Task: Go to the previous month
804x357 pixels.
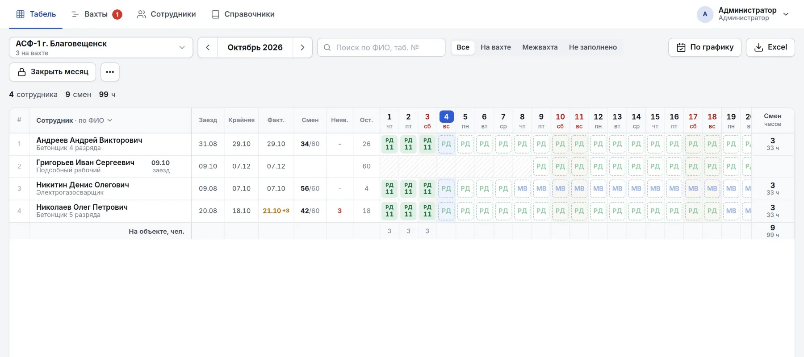Action: click(208, 47)
